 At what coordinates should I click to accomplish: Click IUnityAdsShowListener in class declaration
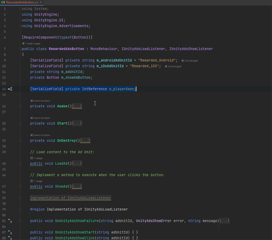coord(191,49)
